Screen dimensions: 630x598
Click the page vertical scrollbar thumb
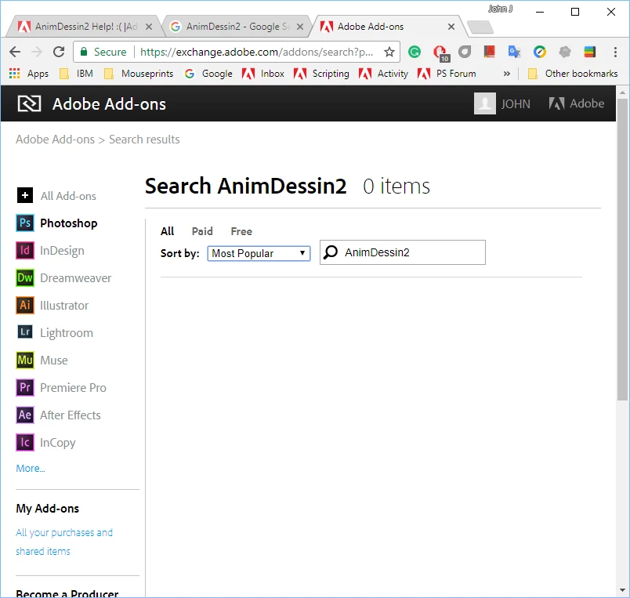coord(622,249)
